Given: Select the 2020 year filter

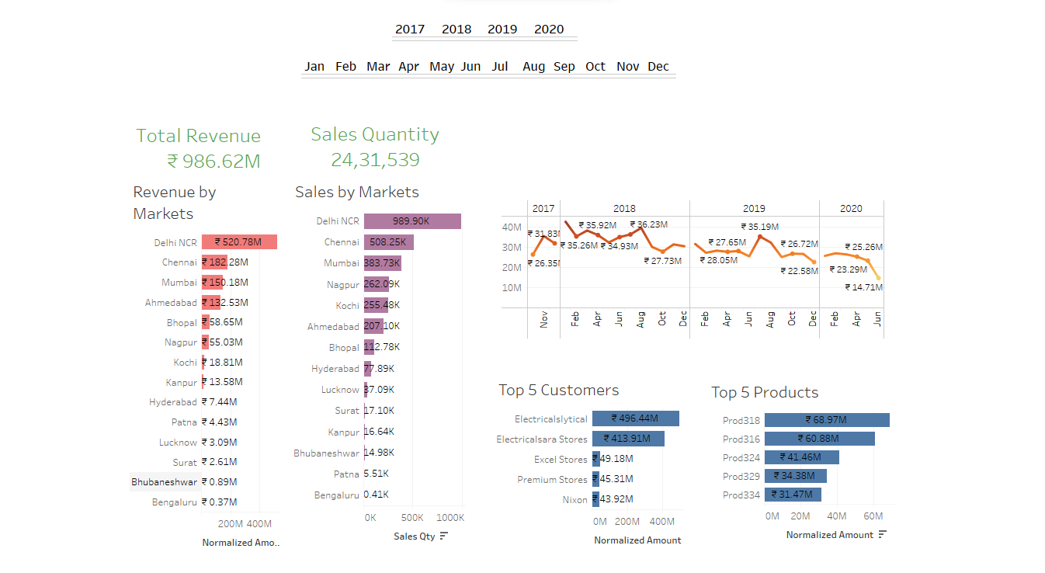Looking at the screenshot, I should [x=549, y=29].
